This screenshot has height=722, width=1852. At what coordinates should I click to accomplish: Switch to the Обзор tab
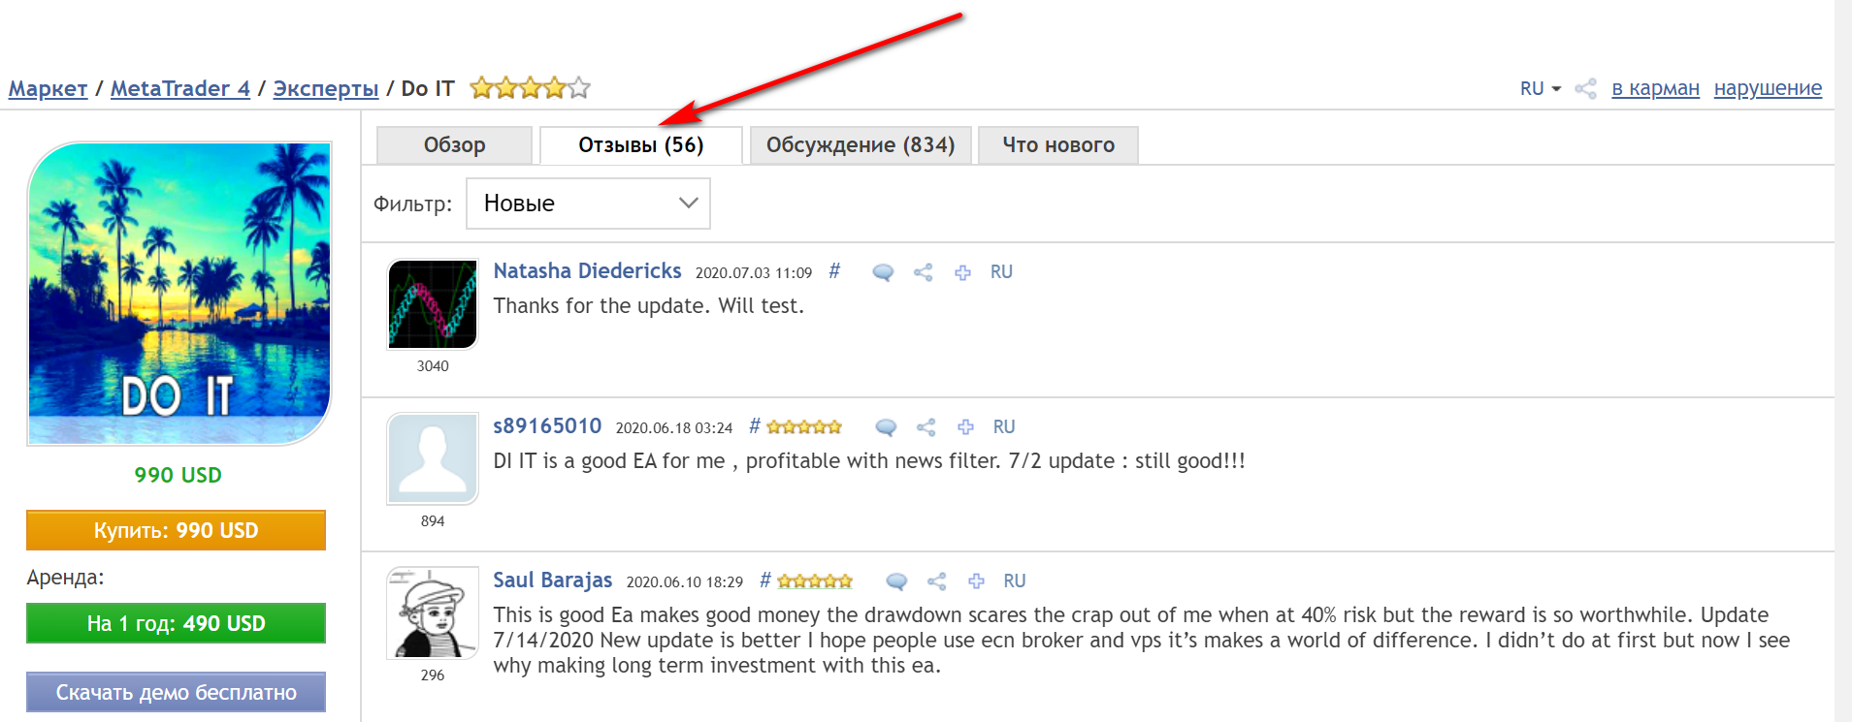click(454, 145)
